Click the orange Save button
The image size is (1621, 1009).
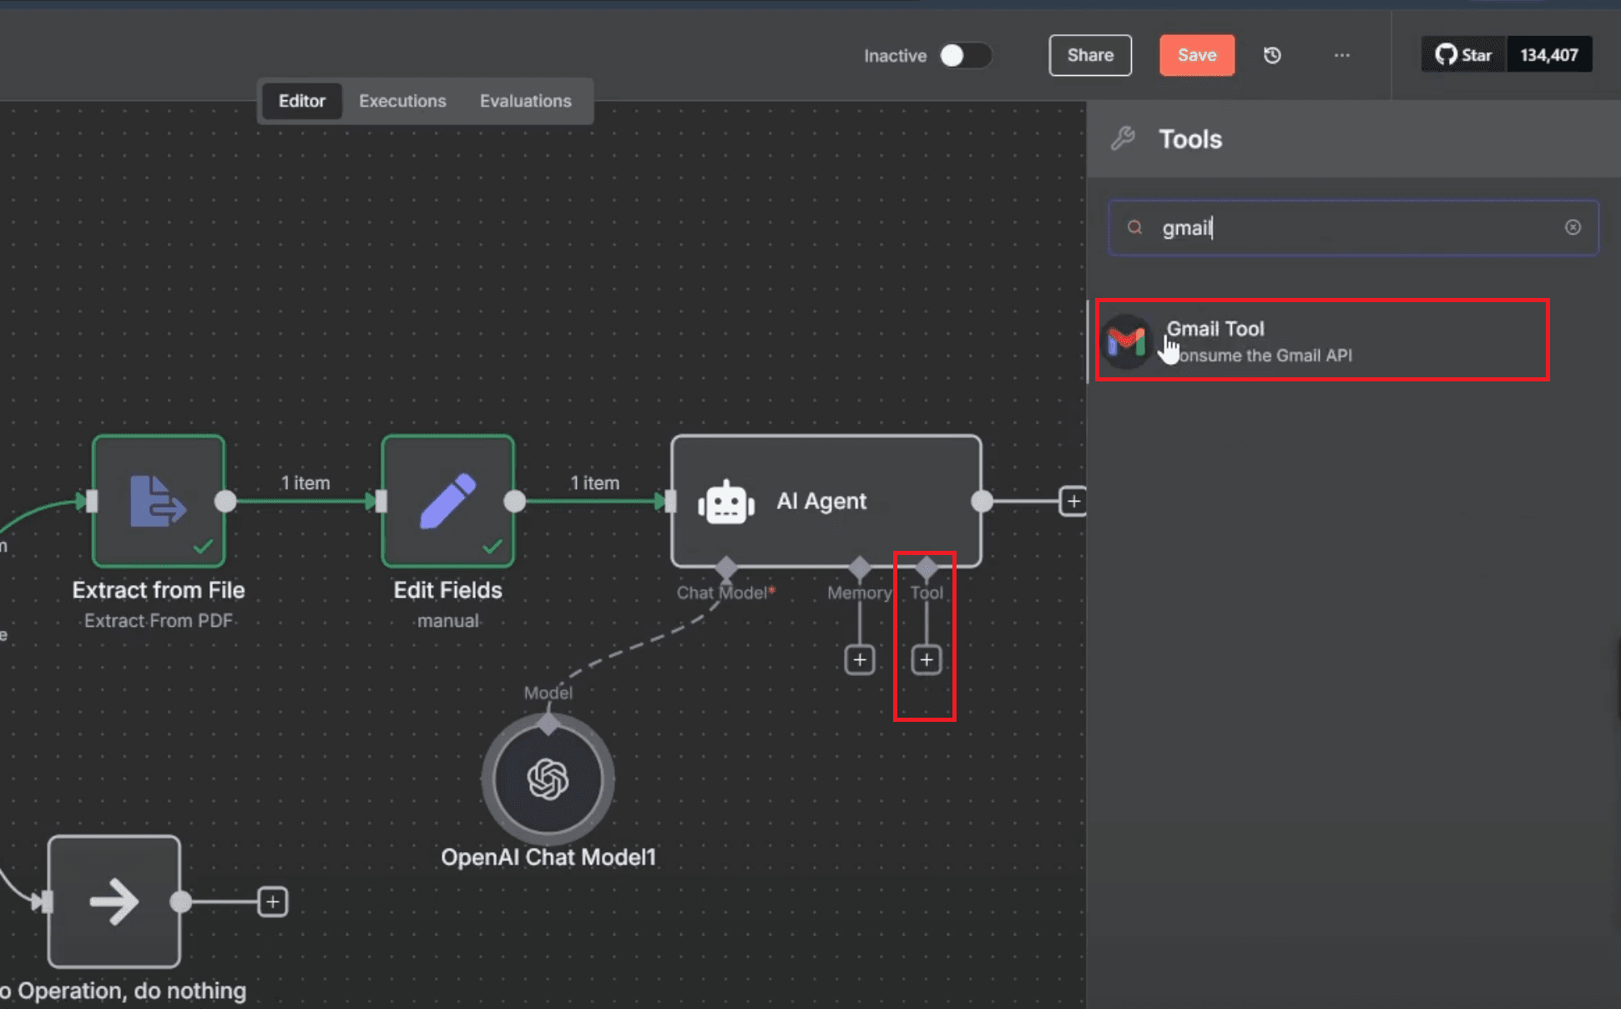[x=1197, y=55]
